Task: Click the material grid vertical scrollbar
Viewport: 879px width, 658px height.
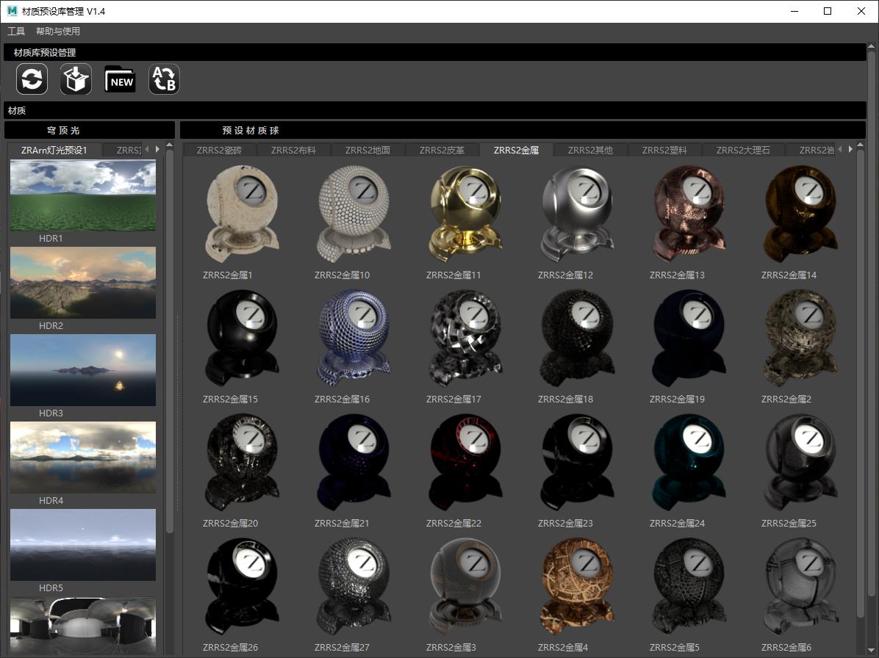Action: pos(861,367)
